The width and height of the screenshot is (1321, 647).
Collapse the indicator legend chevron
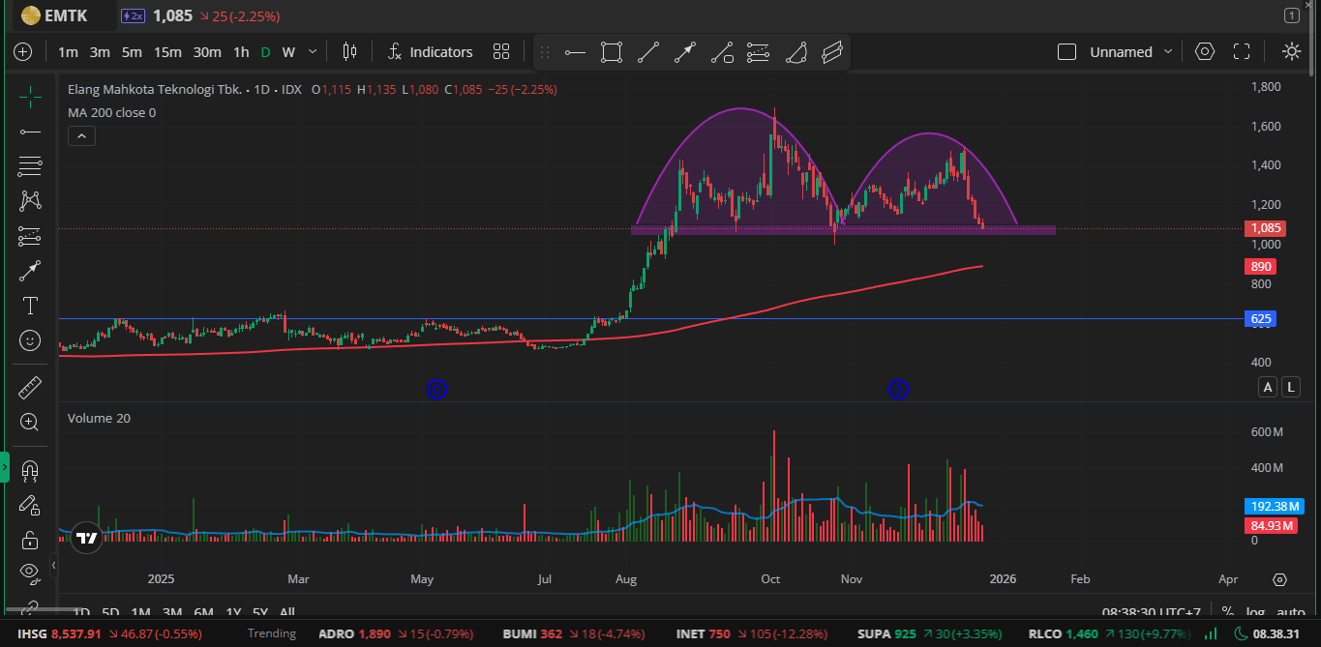coord(81,136)
